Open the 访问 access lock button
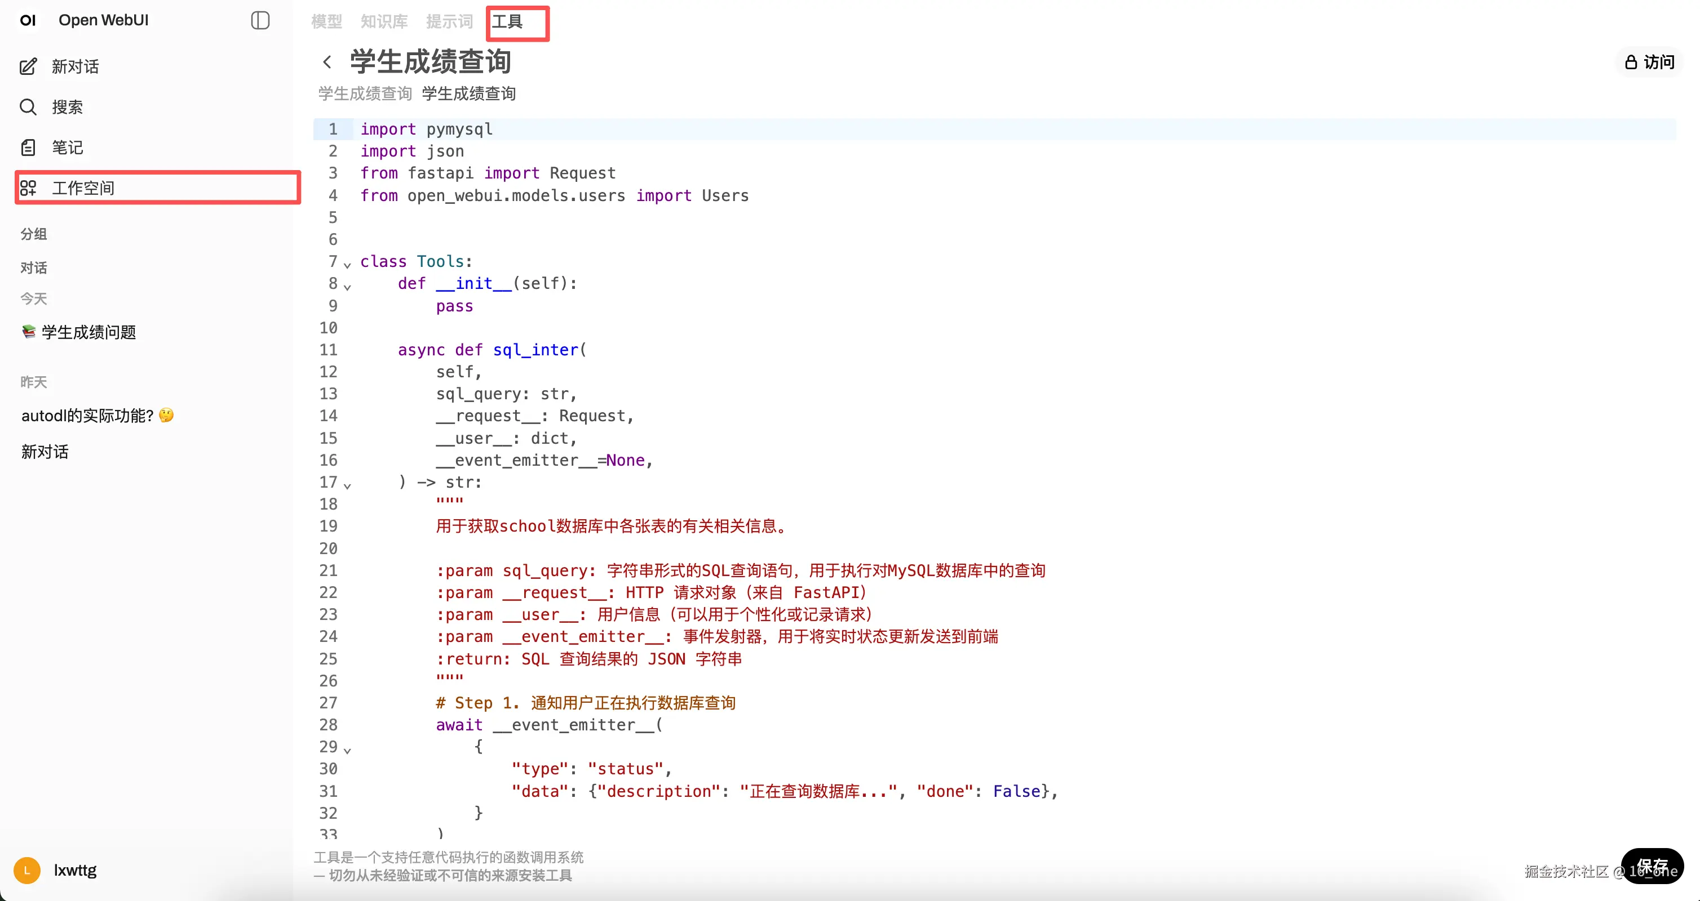 pyautogui.click(x=1649, y=62)
